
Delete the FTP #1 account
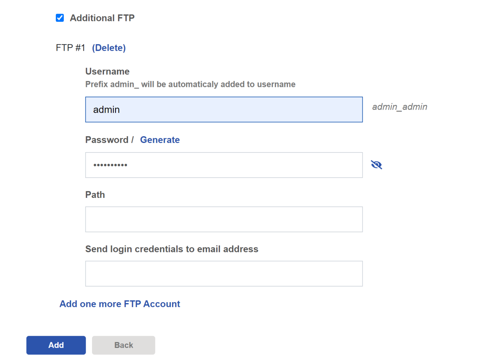point(109,48)
